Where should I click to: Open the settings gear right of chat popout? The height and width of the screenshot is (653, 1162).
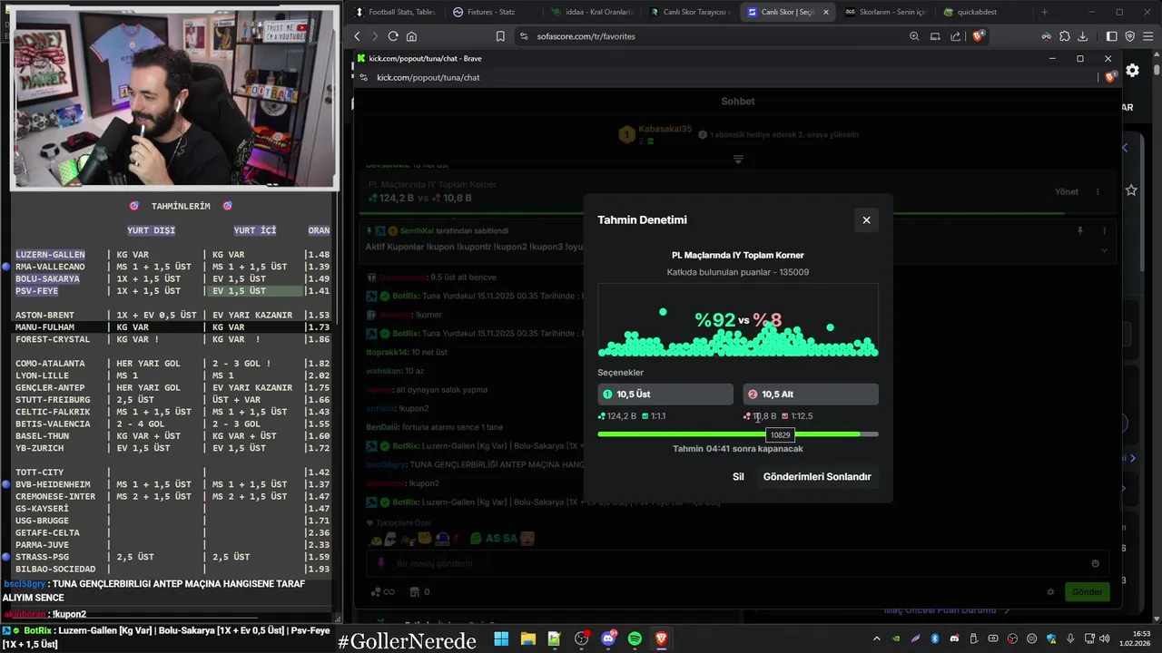[1132, 70]
